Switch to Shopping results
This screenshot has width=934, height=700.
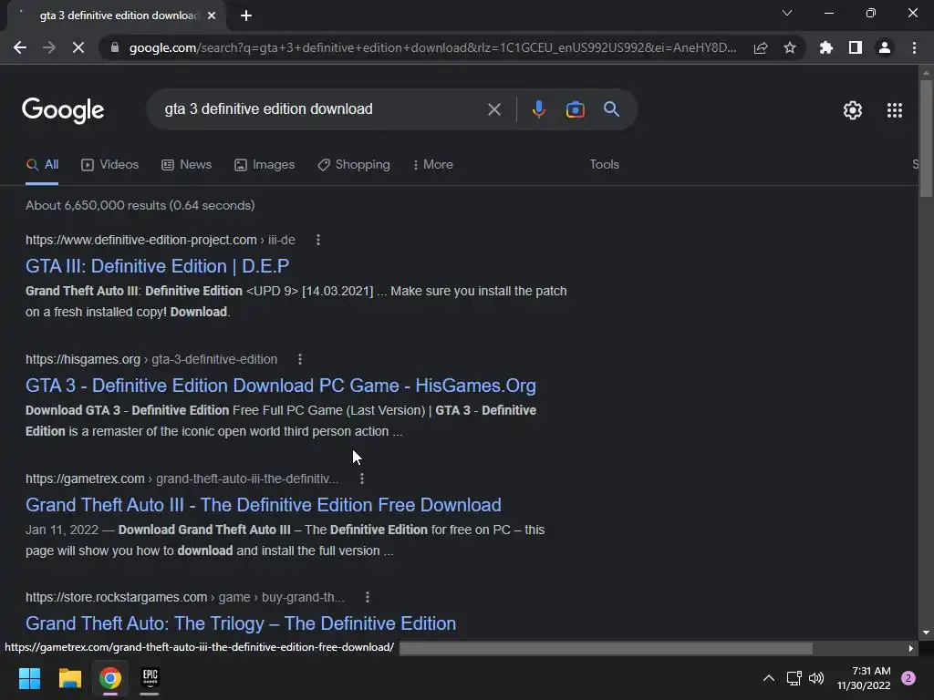[354, 165]
